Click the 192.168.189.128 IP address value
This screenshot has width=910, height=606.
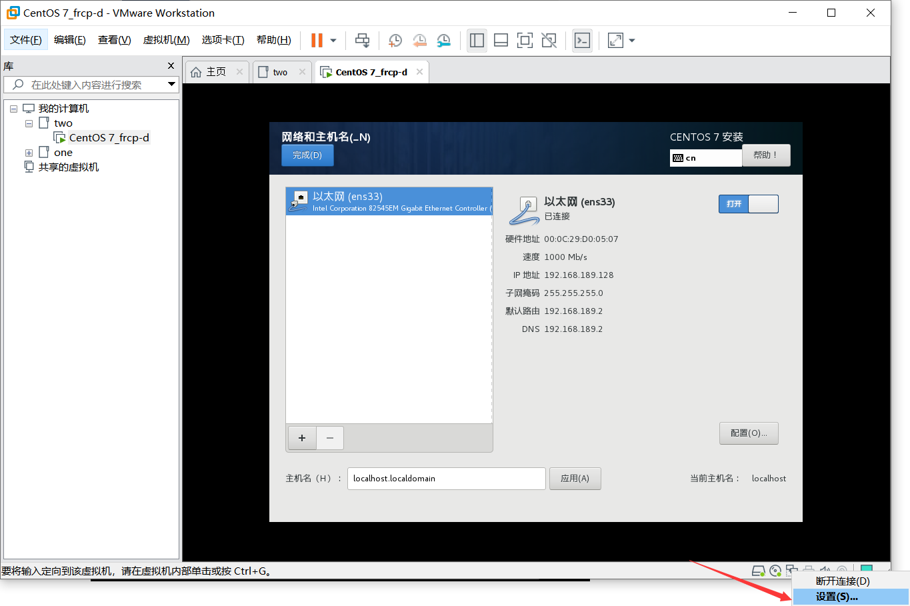579,275
